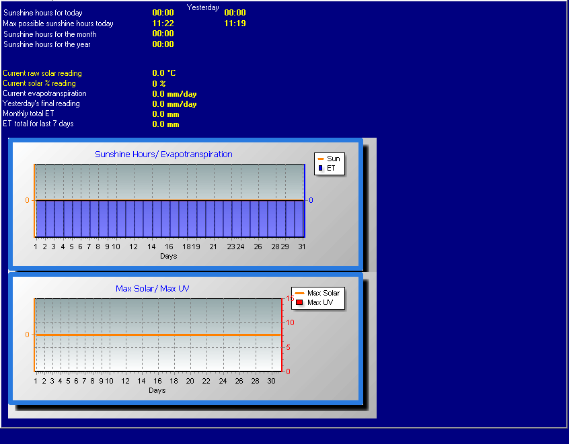Click the 'Current raw solar reading' label
The image size is (569, 444).
[42, 73]
